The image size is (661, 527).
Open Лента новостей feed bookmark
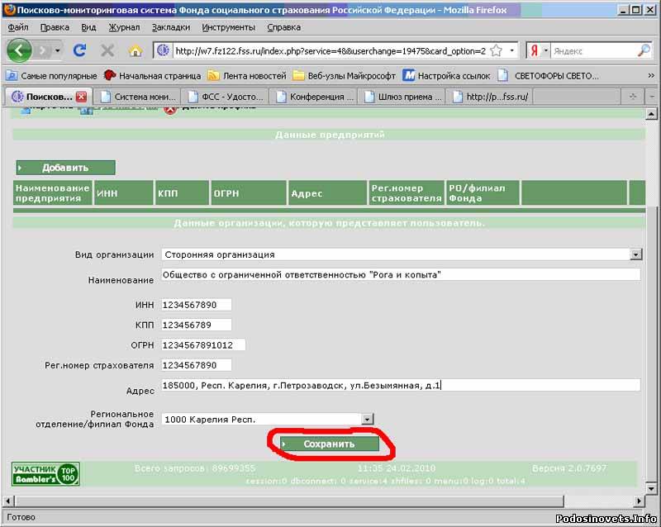[247, 76]
